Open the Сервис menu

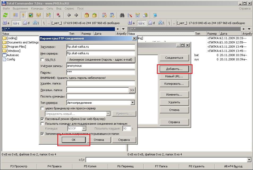click(69, 8)
